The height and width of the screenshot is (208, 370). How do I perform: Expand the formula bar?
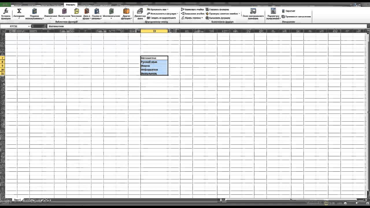pyautogui.click(x=368, y=26)
